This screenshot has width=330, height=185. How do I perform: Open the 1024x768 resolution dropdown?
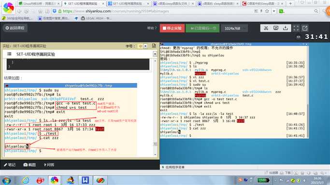(x=234, y=28)
